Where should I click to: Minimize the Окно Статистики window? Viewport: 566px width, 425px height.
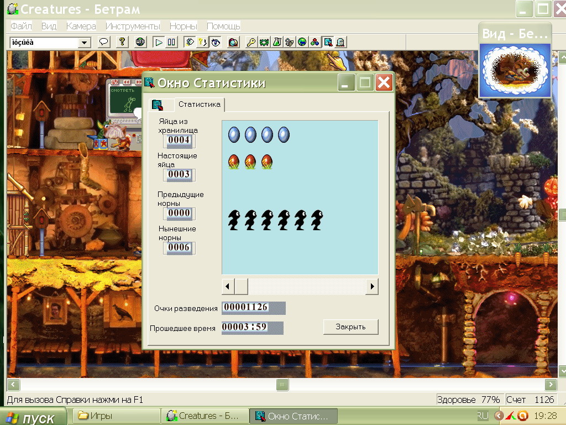click(x=346, y=83)
